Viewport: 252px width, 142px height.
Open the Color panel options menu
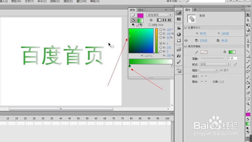click(x=172, y=10)
